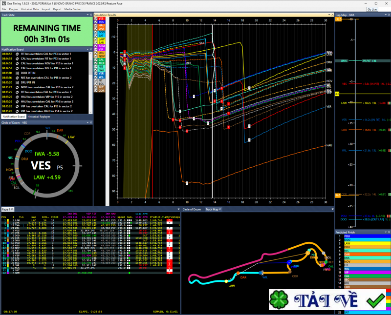
Task: Close the Circle of Doom - VES panel
Action: click(91, 123)
